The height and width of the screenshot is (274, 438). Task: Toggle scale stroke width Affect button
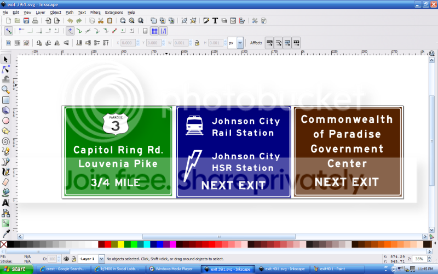(x=269, y=43)
